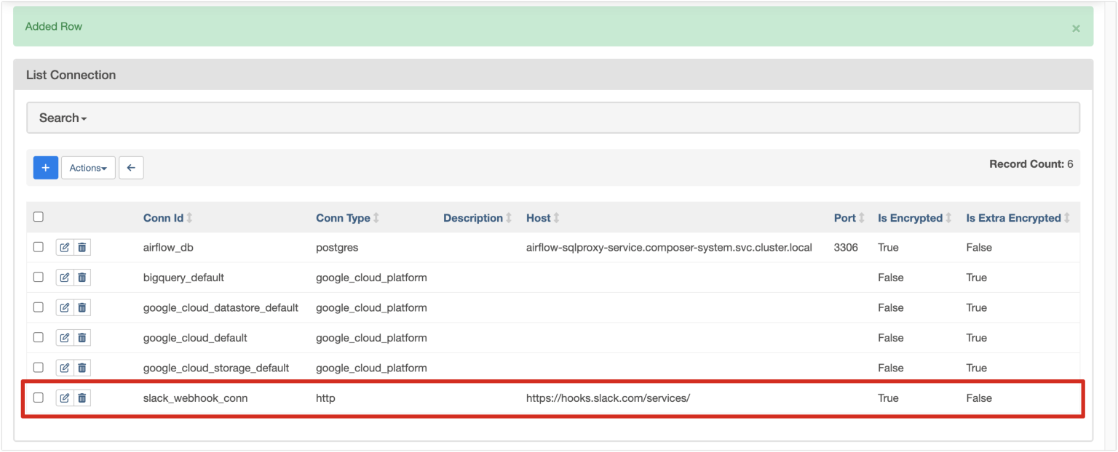Screen dimensions: 1118x452
Task: Check the google_cloud_default row checkbox
Action: [39, 337]
